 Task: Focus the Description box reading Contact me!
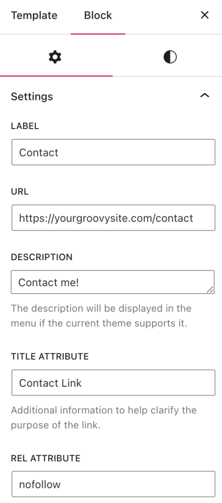click(112, 282)
